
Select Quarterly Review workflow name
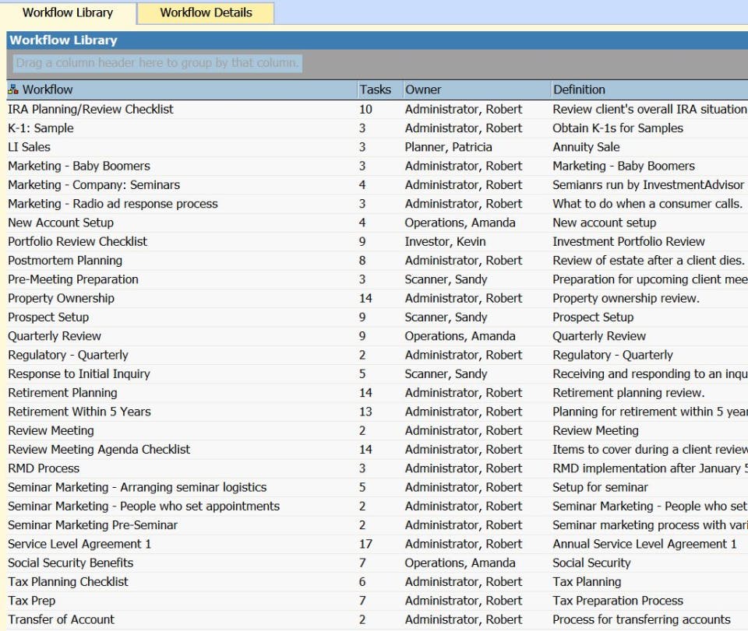(x=55, y=336)
